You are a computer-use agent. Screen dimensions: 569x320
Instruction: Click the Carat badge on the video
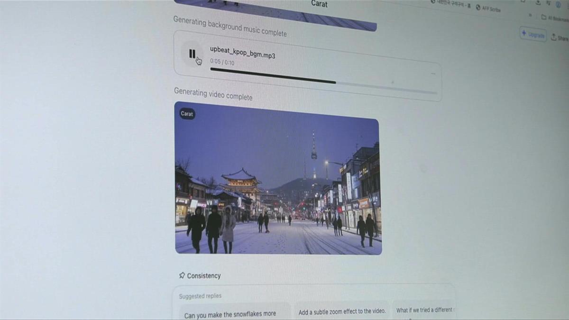click(x=187, y=114)
